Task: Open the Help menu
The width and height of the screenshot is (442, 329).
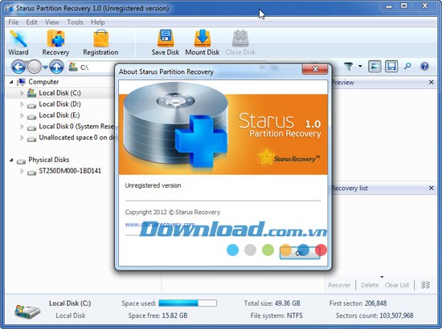Action: point(98,22)
